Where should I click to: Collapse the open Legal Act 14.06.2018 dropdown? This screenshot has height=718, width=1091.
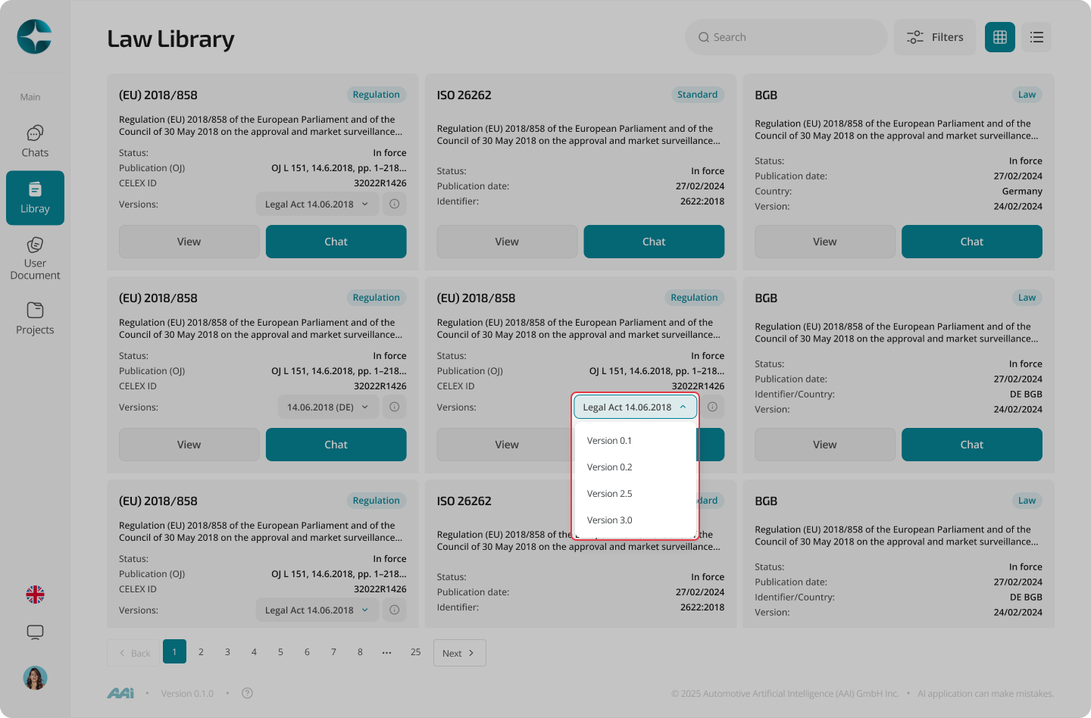click(635, 407)
